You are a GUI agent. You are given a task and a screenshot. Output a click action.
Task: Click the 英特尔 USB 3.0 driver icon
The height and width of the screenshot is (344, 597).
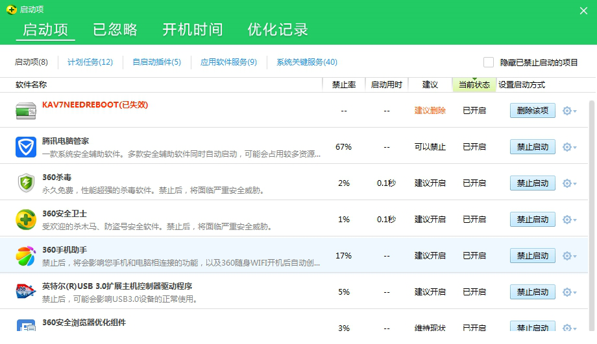(x=26, y=292)
